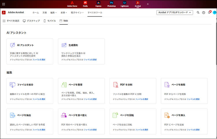Select the Web tab

tap(64, 21)
